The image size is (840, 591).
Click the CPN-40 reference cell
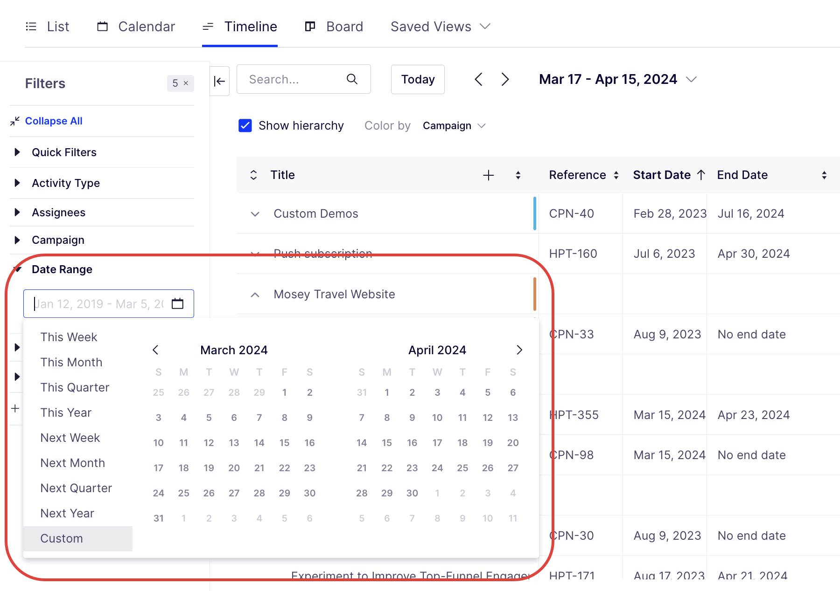coord(571,213)
